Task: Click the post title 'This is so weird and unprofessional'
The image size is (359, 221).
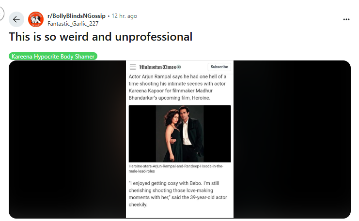Action: 100,37
